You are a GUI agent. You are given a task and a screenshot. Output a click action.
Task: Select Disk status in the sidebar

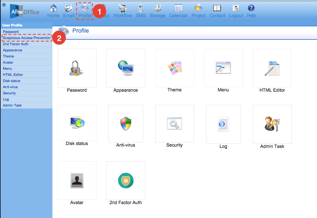(27, 81)
